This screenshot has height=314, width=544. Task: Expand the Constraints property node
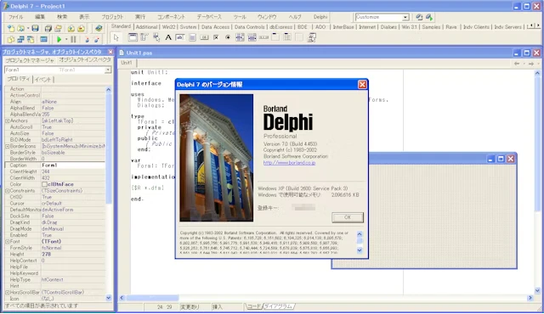tap(8, 191)
